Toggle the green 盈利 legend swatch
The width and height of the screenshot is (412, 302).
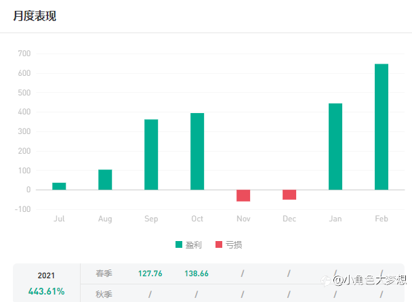179,244
